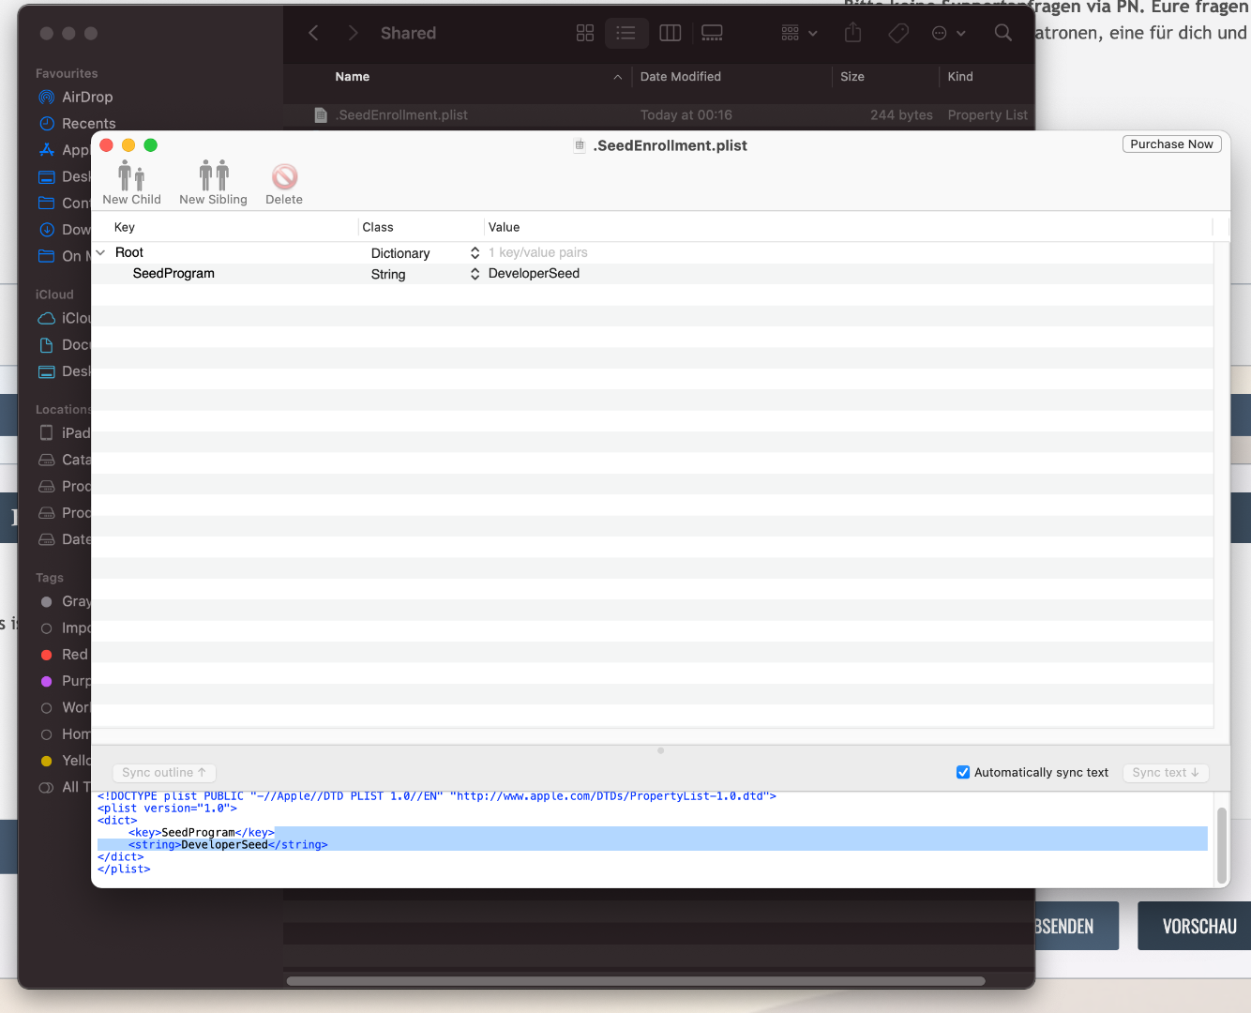Sort Finder by Date Modified

[681, 77]
